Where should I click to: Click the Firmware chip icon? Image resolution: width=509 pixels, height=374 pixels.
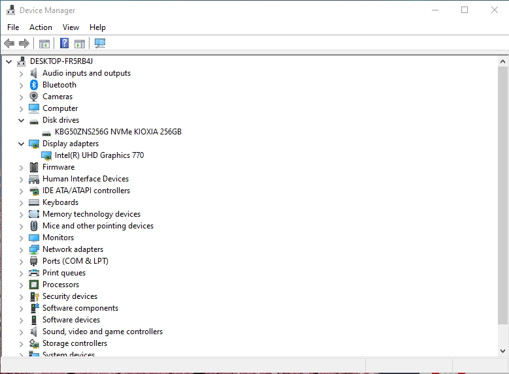(34, 167)
